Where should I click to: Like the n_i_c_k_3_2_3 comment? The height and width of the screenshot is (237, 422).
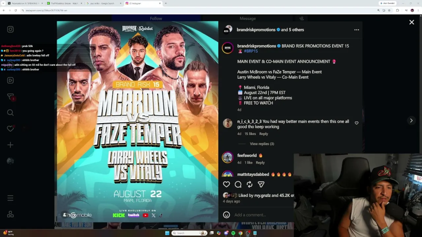tap(356, 123)
